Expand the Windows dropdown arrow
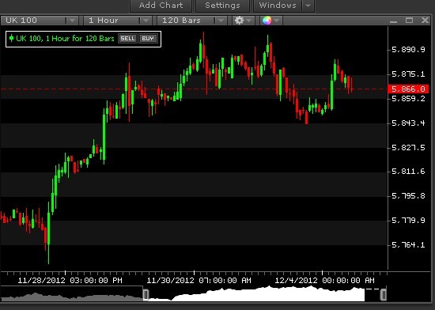The height and width of the screenshot is (310, 435). [308, 6]
